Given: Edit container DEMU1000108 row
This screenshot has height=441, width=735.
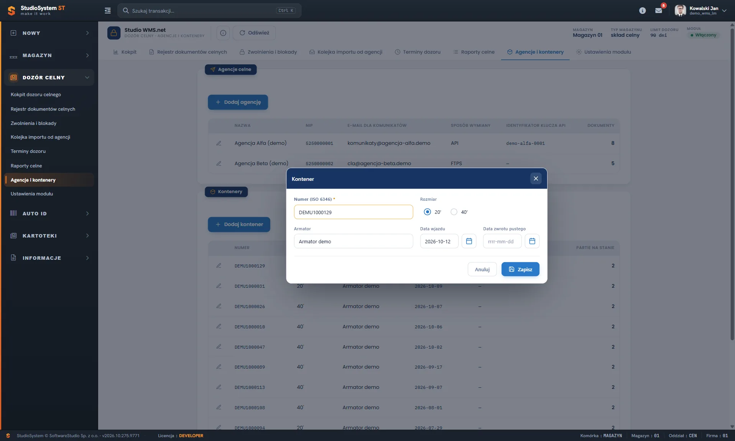Looking at the screenshot, I should (219, 407).
